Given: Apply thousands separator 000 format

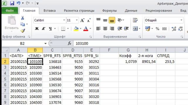Looking at the screenshot, I should click(164, 29).
